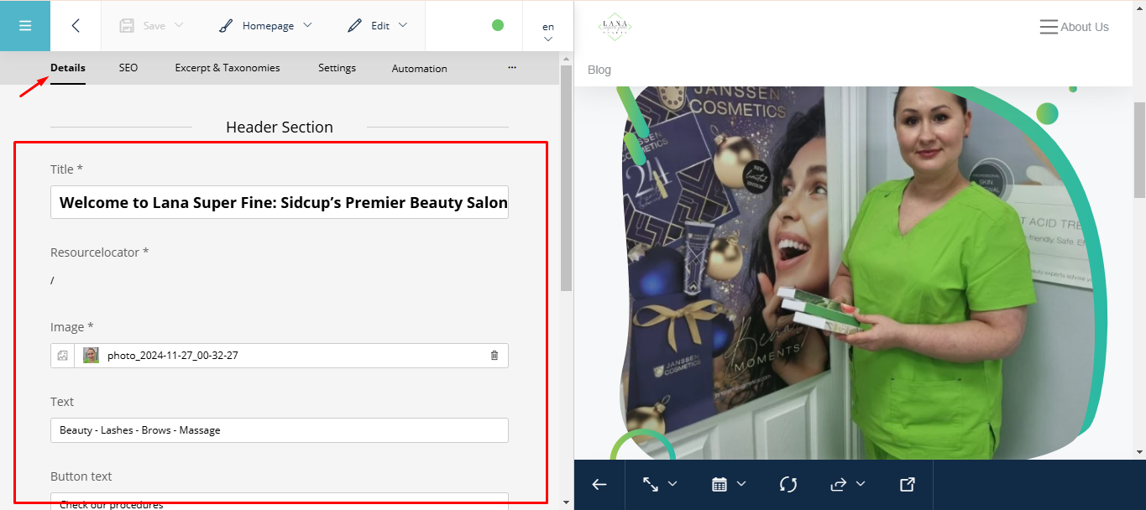Click the green publish status indicator
1146x510 pixels.
[498, 25]
